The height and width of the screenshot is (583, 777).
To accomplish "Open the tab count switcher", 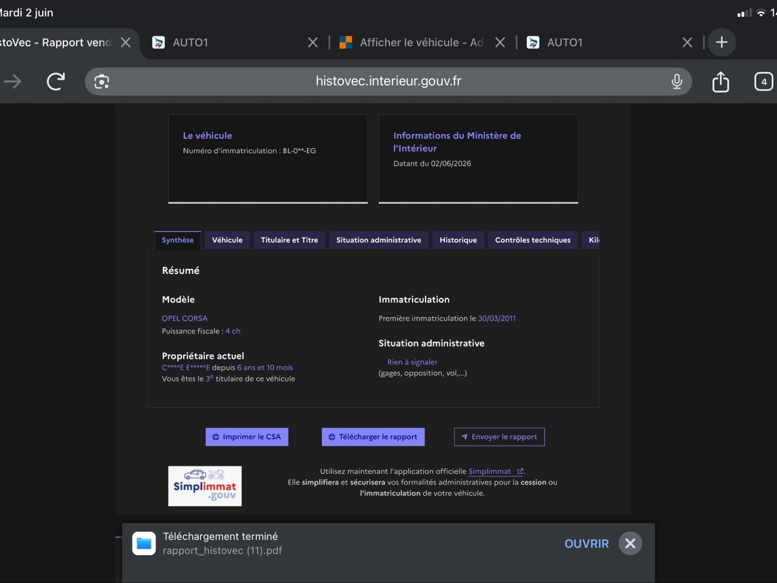I will 764,82.
